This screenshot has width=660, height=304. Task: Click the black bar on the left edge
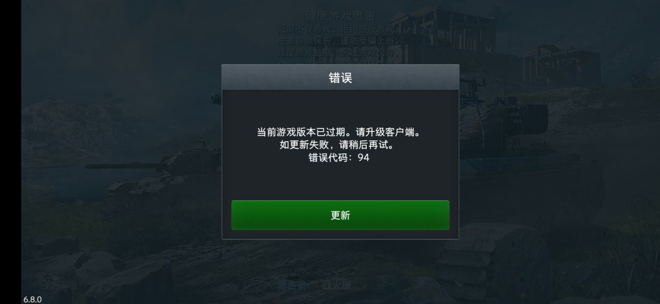click(10, 152)
